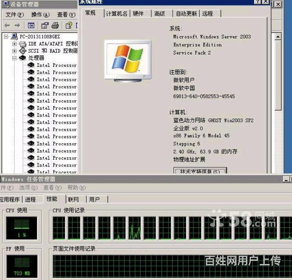Click the CPU 使用 gauge showing 1 %
Image resolution: width=292 pixels, height=280 pixels.
(21, 228)
